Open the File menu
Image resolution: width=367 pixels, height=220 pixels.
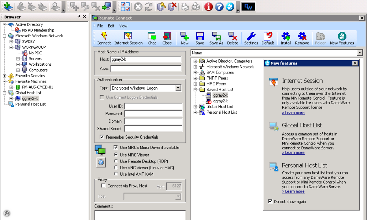(x=100, y=26)
